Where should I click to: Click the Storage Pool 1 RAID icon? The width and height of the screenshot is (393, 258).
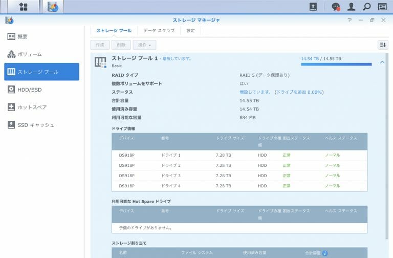[x=100, y=62]
